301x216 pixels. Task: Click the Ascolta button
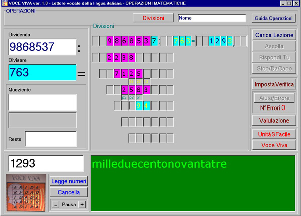(x=274, y=46)
